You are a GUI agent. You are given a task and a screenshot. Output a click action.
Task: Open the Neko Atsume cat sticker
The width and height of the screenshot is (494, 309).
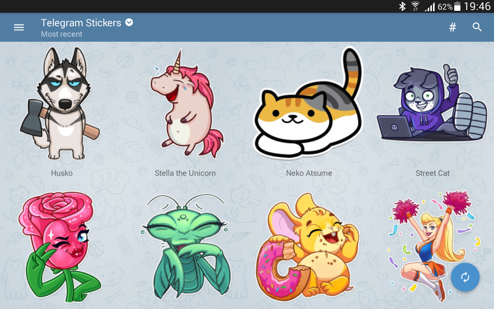click(309, 103)
